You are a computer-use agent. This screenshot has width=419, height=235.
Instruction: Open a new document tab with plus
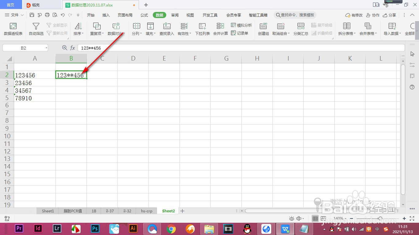click(x=146, y=5)
